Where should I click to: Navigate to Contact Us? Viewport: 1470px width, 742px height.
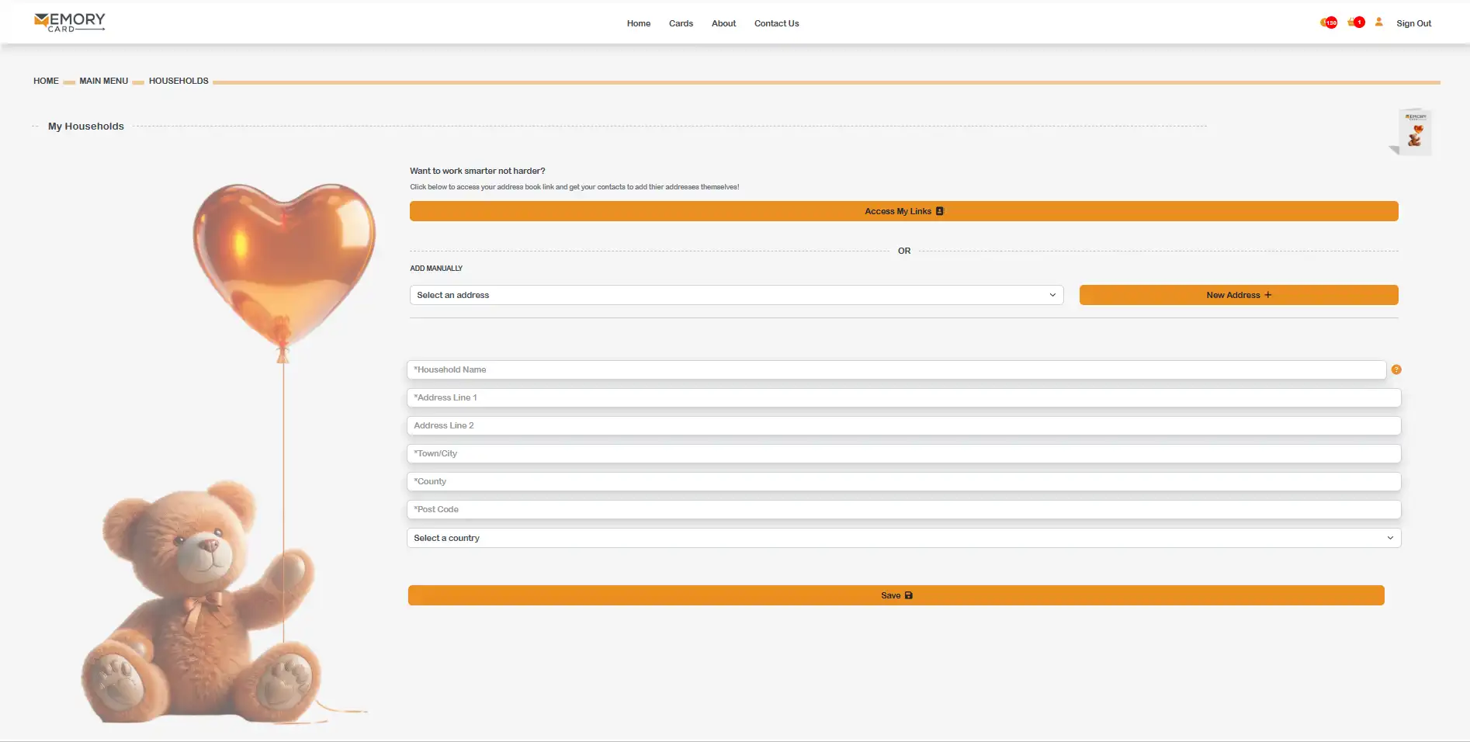[776, 23]
